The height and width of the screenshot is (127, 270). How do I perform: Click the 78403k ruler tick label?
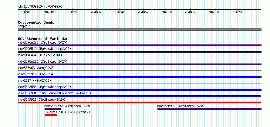pyautogui.click(x=96, y=12)
